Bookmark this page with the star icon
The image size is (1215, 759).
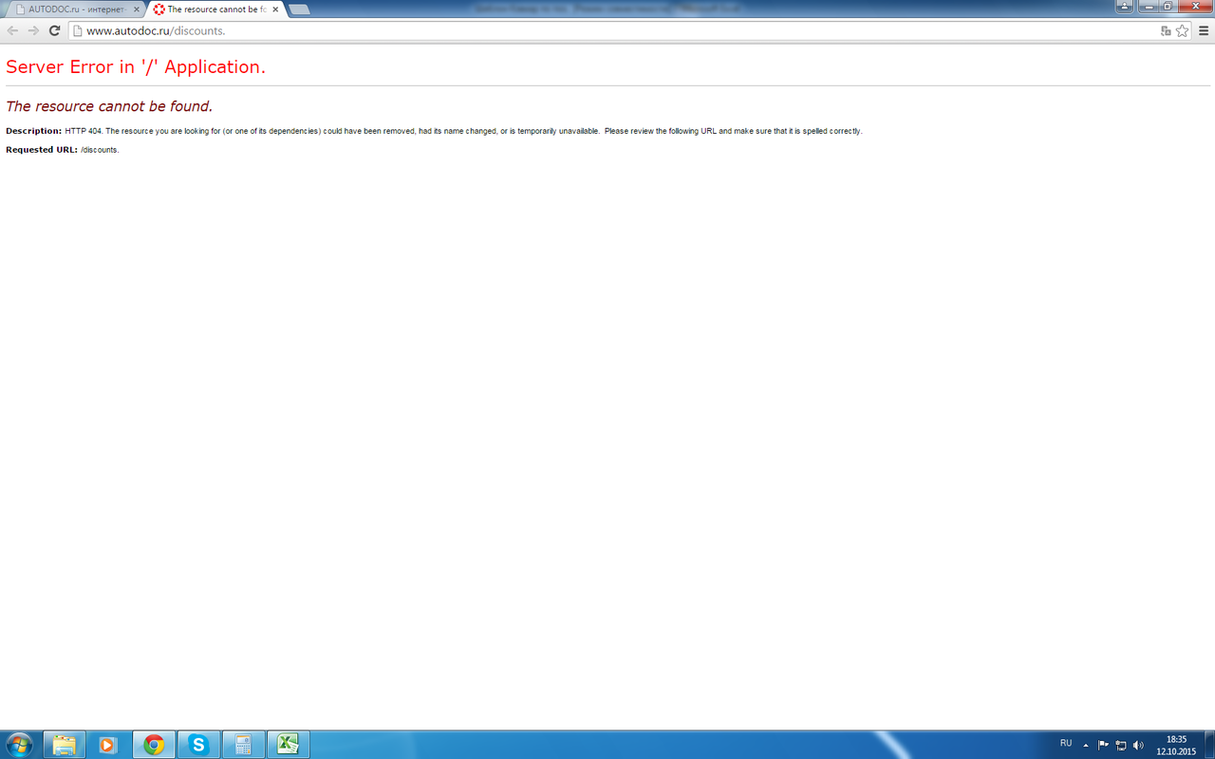1182,30
